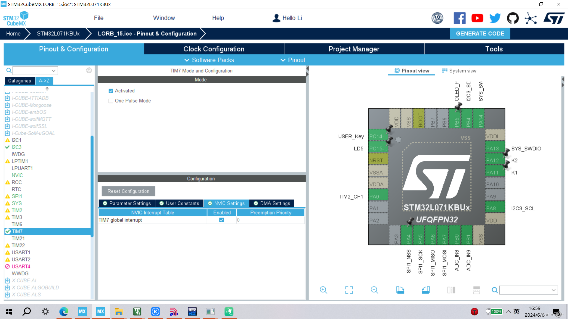Click the 10-year anniversary badge icon
This screenshot has height=319, width=568.
point(437,18)
